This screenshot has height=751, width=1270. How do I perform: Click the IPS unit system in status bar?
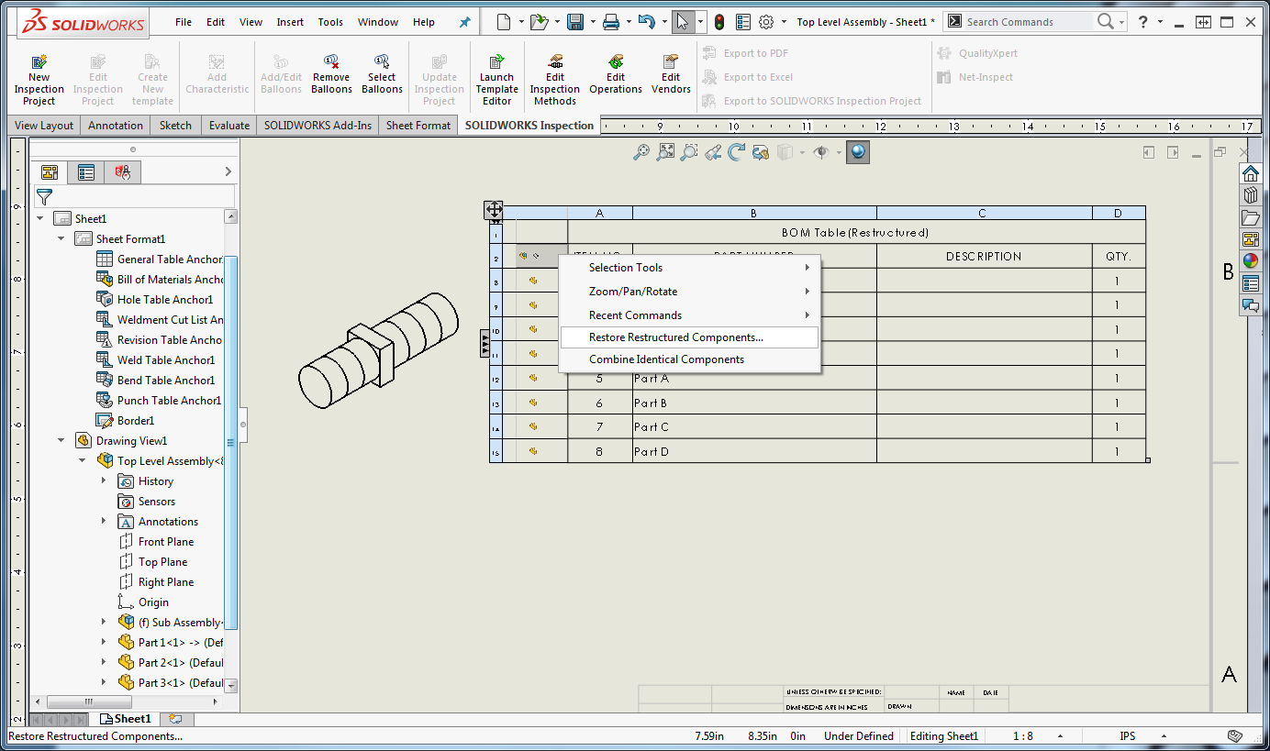(1127, 735)
